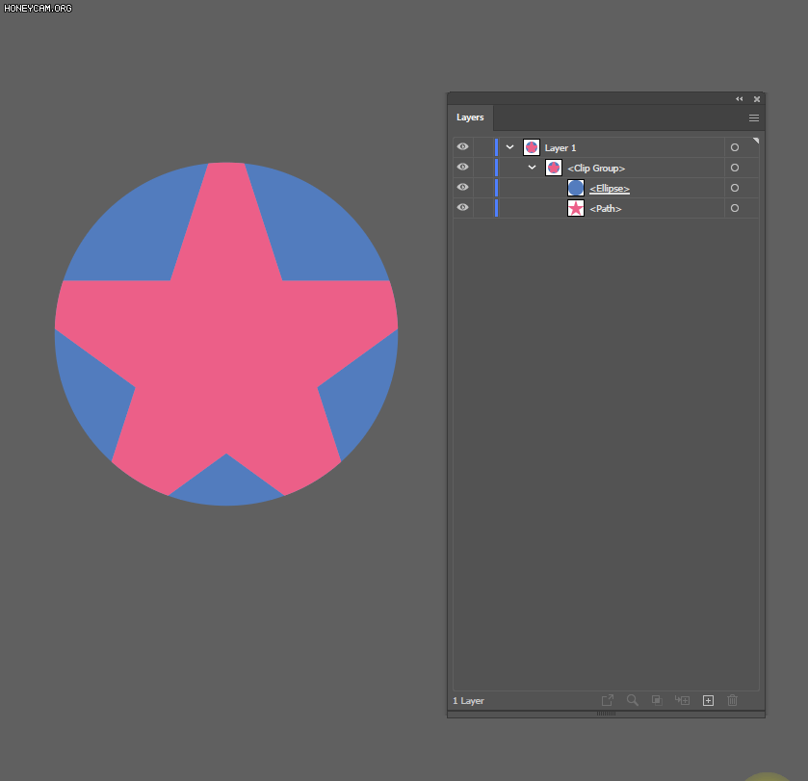Click the '1 Layer' status text
This screenshot has width=808, height=781.
pyautogui.click(x=468, y=701)
